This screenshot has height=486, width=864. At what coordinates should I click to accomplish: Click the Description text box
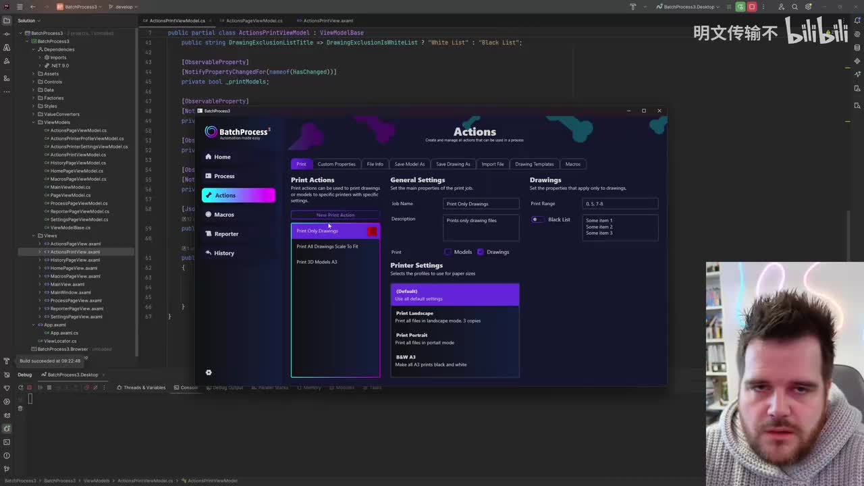click(481, 227)
